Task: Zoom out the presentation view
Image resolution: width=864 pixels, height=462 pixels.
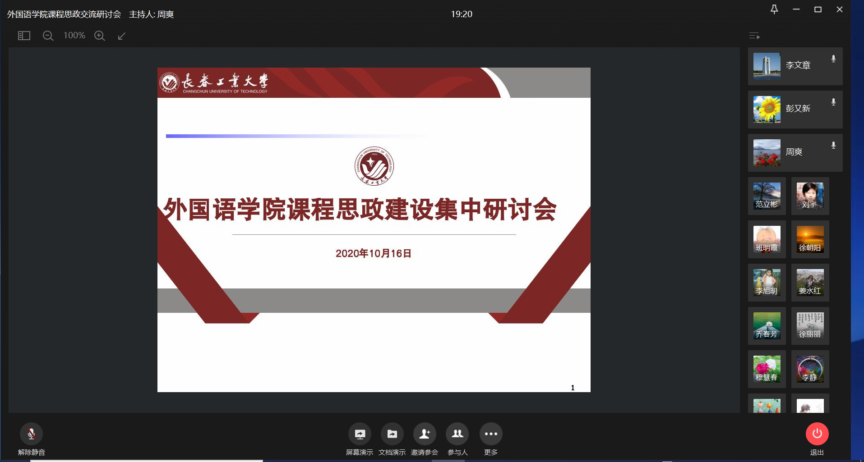Action: pyautogui.click(x=48, y=36)
